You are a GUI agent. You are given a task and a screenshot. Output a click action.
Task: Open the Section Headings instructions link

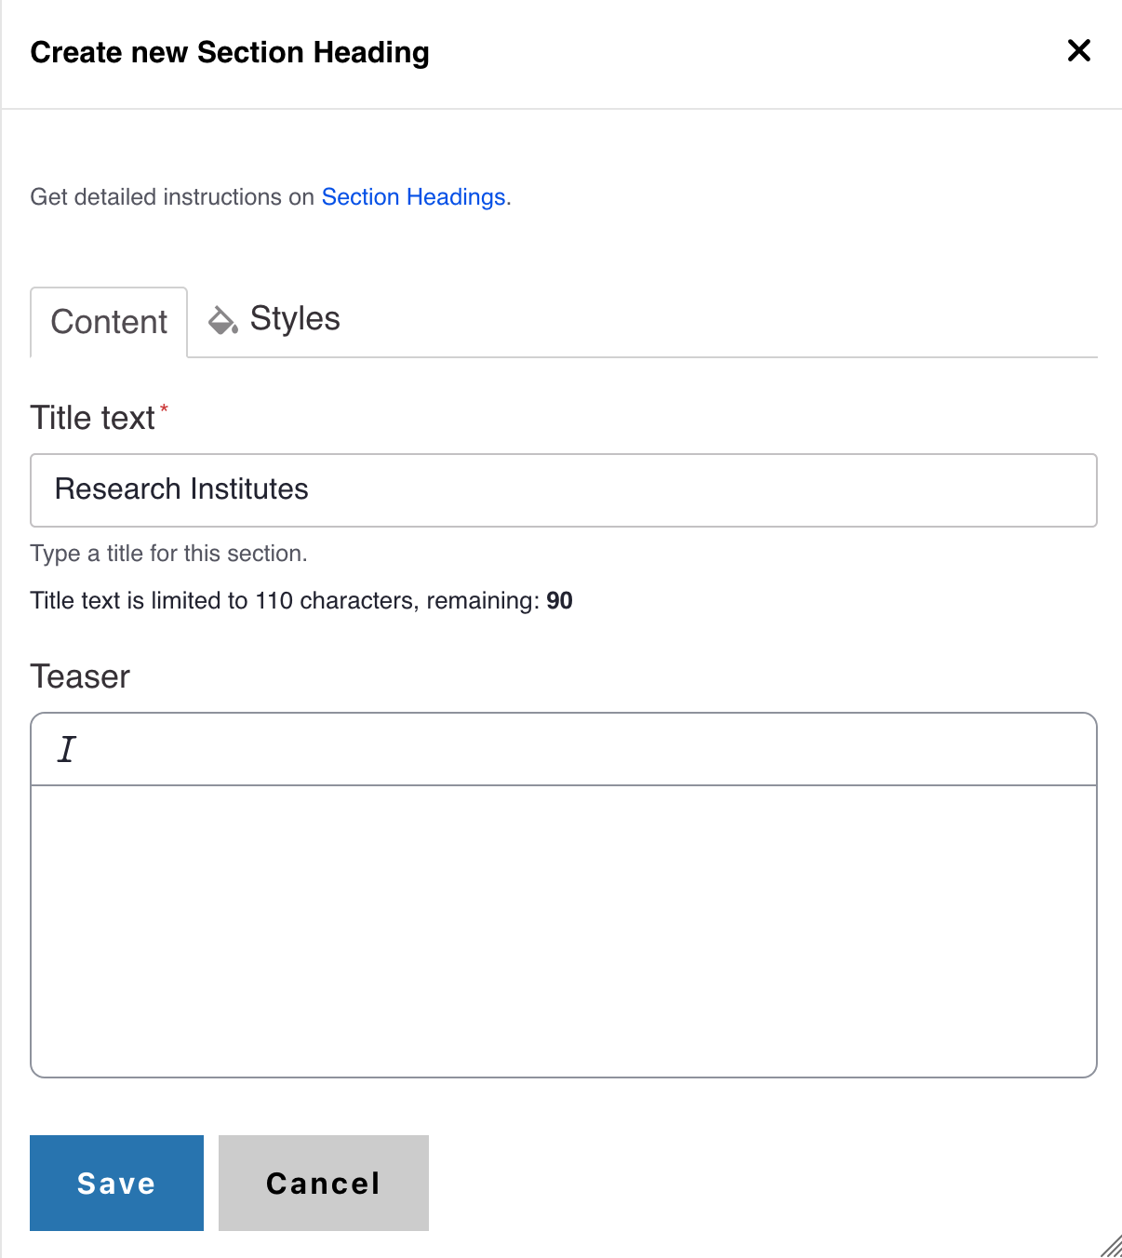tap(413, 197)
